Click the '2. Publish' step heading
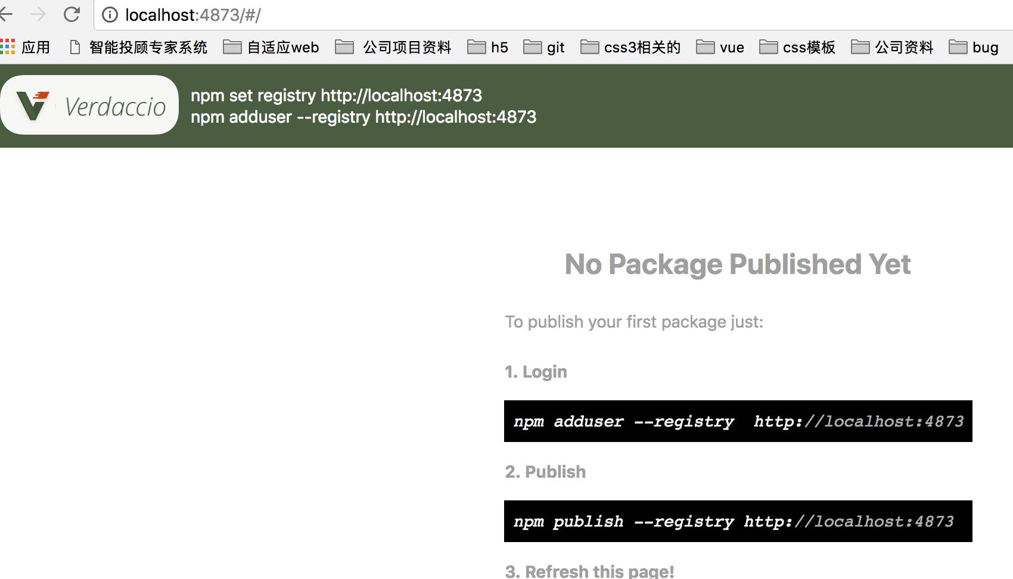This screenshot has width=1013, height=579. [x=545, y=472]
